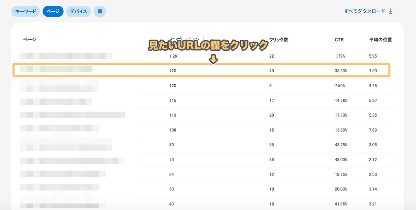Screen dimensions: 416x210
Task: Sort by the ページ column header
Action: click(30, 40)
